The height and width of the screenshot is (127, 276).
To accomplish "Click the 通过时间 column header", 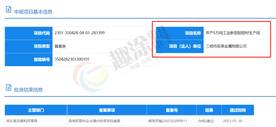I will 238,110.
